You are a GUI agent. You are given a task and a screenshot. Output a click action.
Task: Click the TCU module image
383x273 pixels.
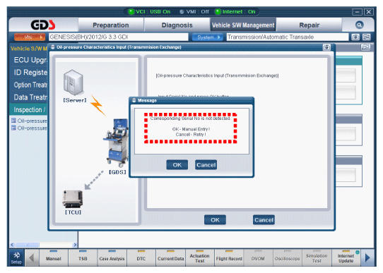73,199
